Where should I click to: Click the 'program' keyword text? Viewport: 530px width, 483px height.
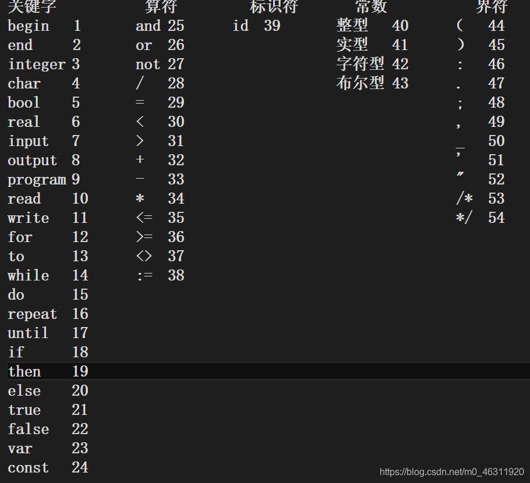tap(37, 180)
